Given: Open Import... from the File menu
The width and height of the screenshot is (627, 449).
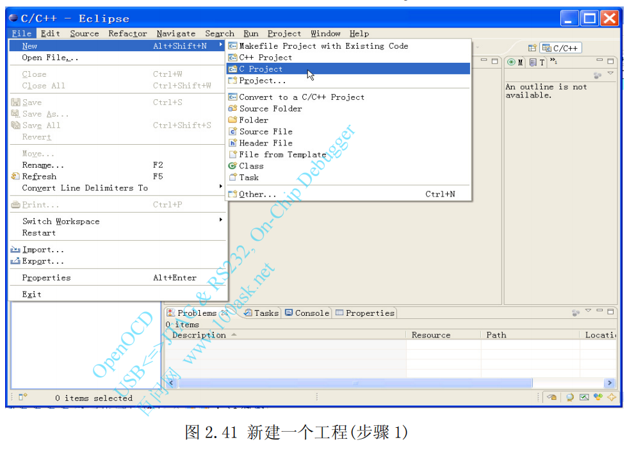Looking at the screenshot, I should 118,250.
